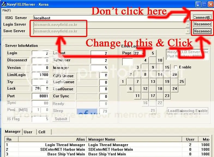Click the Manager count field showing 5

(x=99, y=68)
